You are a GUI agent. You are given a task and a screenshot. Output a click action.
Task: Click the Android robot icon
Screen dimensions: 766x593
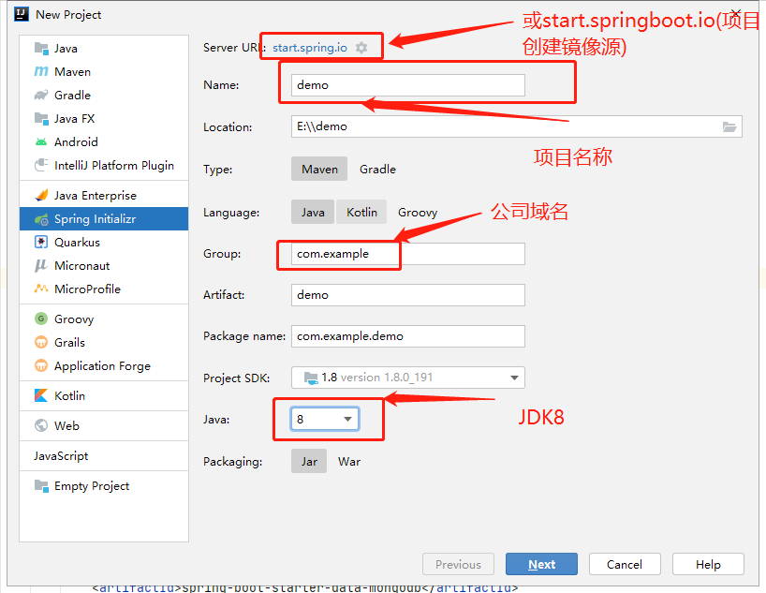[41, 142]
